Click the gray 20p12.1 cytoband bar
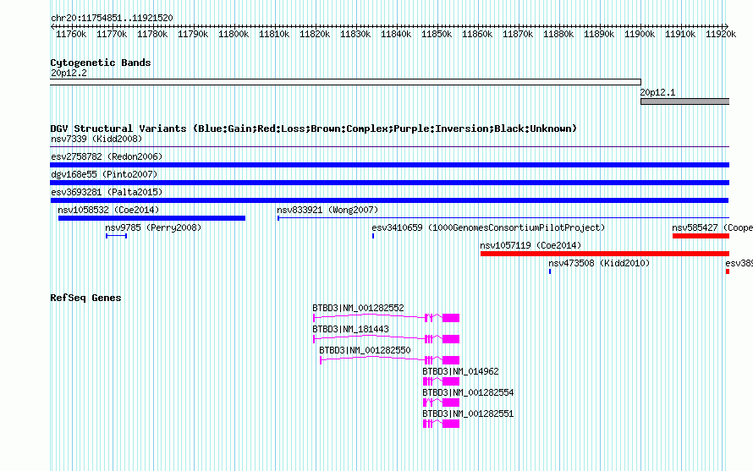The height and width of the screenshot is (471, 753). [x=684, y=101]
